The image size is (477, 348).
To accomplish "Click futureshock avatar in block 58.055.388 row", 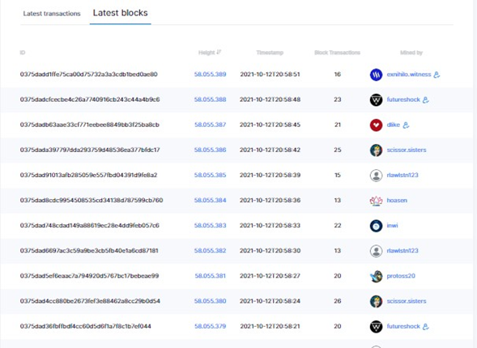I will [x=376, y=100].
